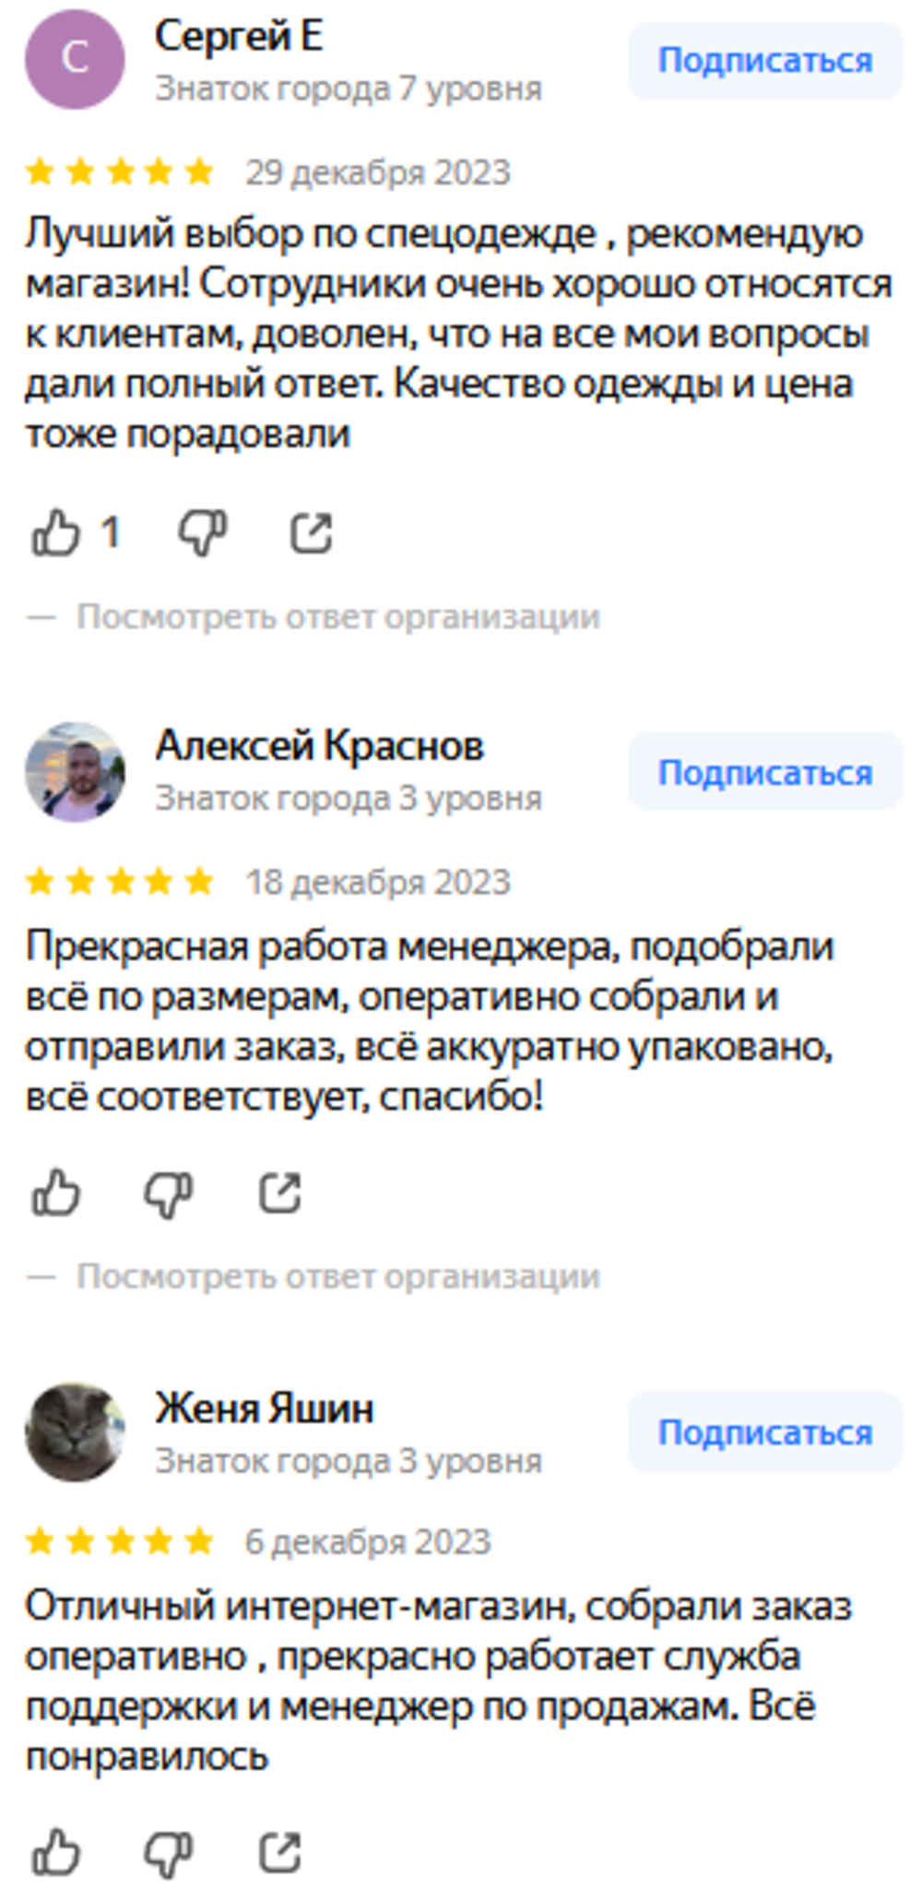This screenshot has height=1901, width=922.
Task: Expand organization reply under Сергей Е's review
Action: pyautogui.click(x=337, y=616)
